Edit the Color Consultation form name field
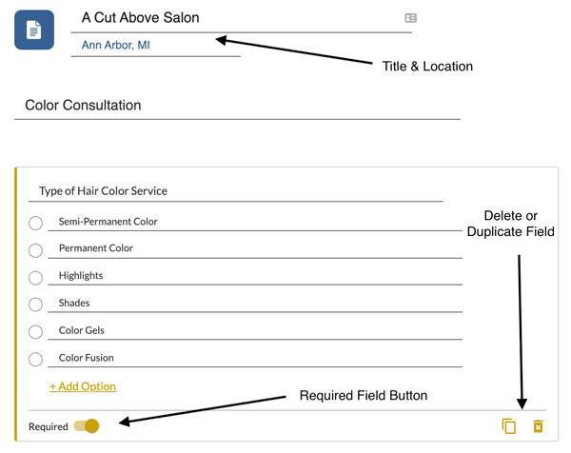This screenshot has height=453, width=571. pos(238,106)
